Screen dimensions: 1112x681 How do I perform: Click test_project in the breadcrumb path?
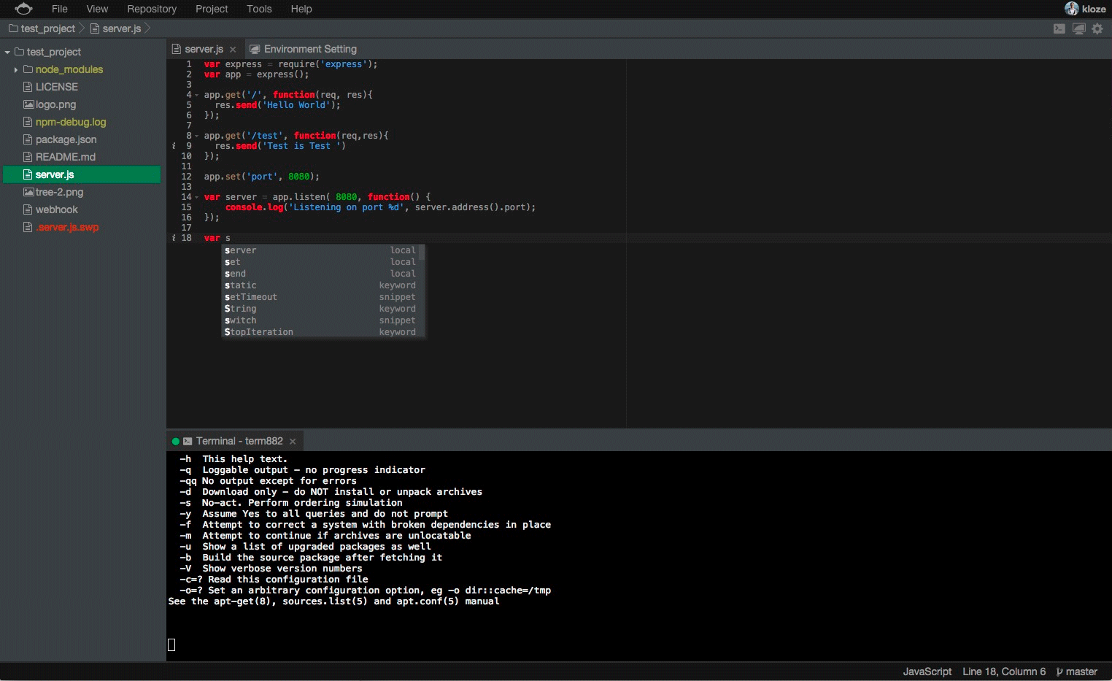pos(47,28)
